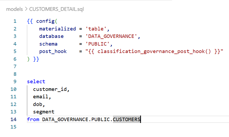
Task: Click the post_hook config key
Action: point(53,51)
